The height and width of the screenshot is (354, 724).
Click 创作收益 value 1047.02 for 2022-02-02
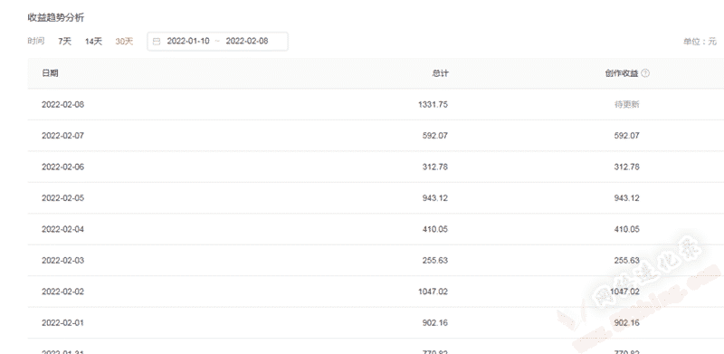pyautogui.click(x=624, y=292)
